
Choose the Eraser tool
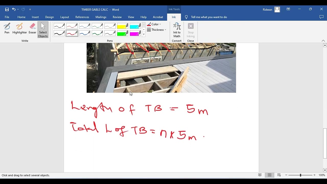pos(32,28)
